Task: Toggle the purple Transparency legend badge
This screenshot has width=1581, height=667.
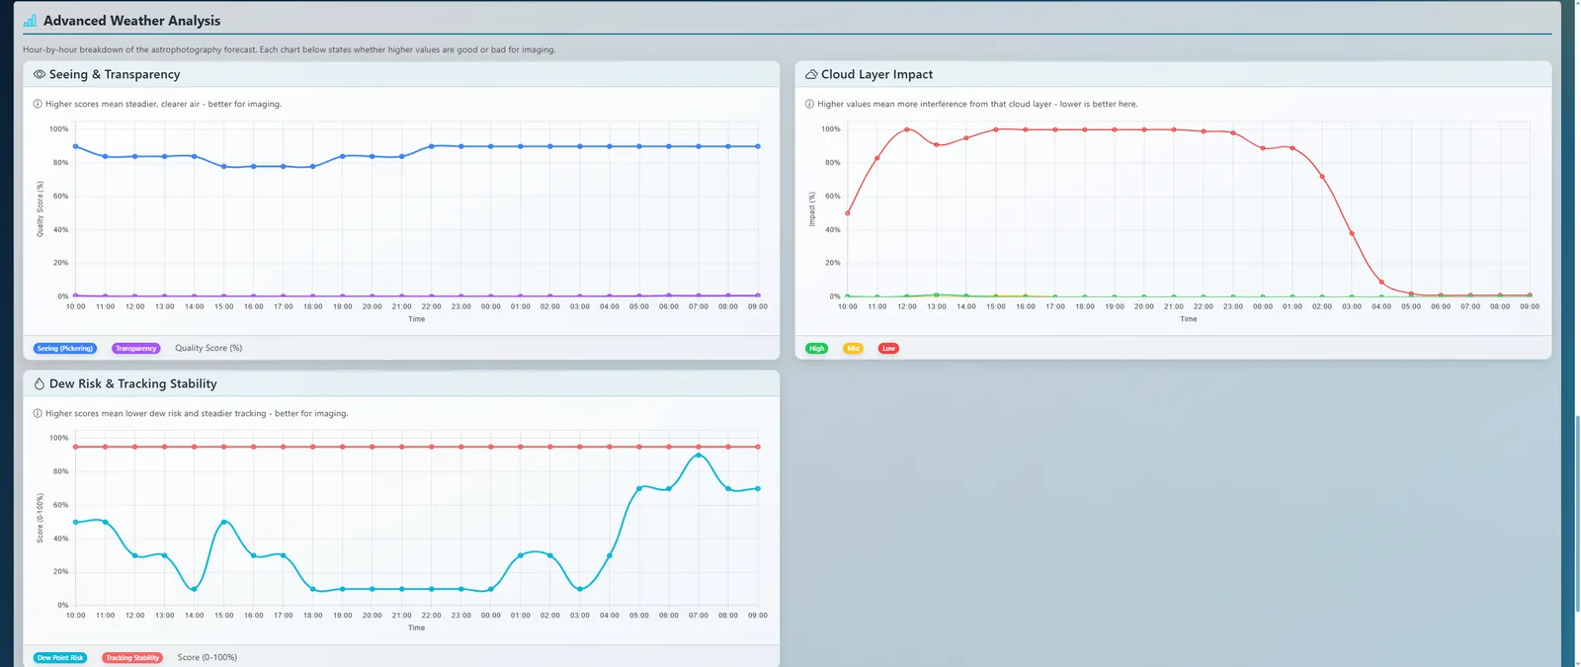Action: click(x=135, y=348)
